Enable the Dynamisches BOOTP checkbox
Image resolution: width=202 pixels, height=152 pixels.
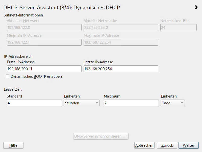click(x=8, y=76)
